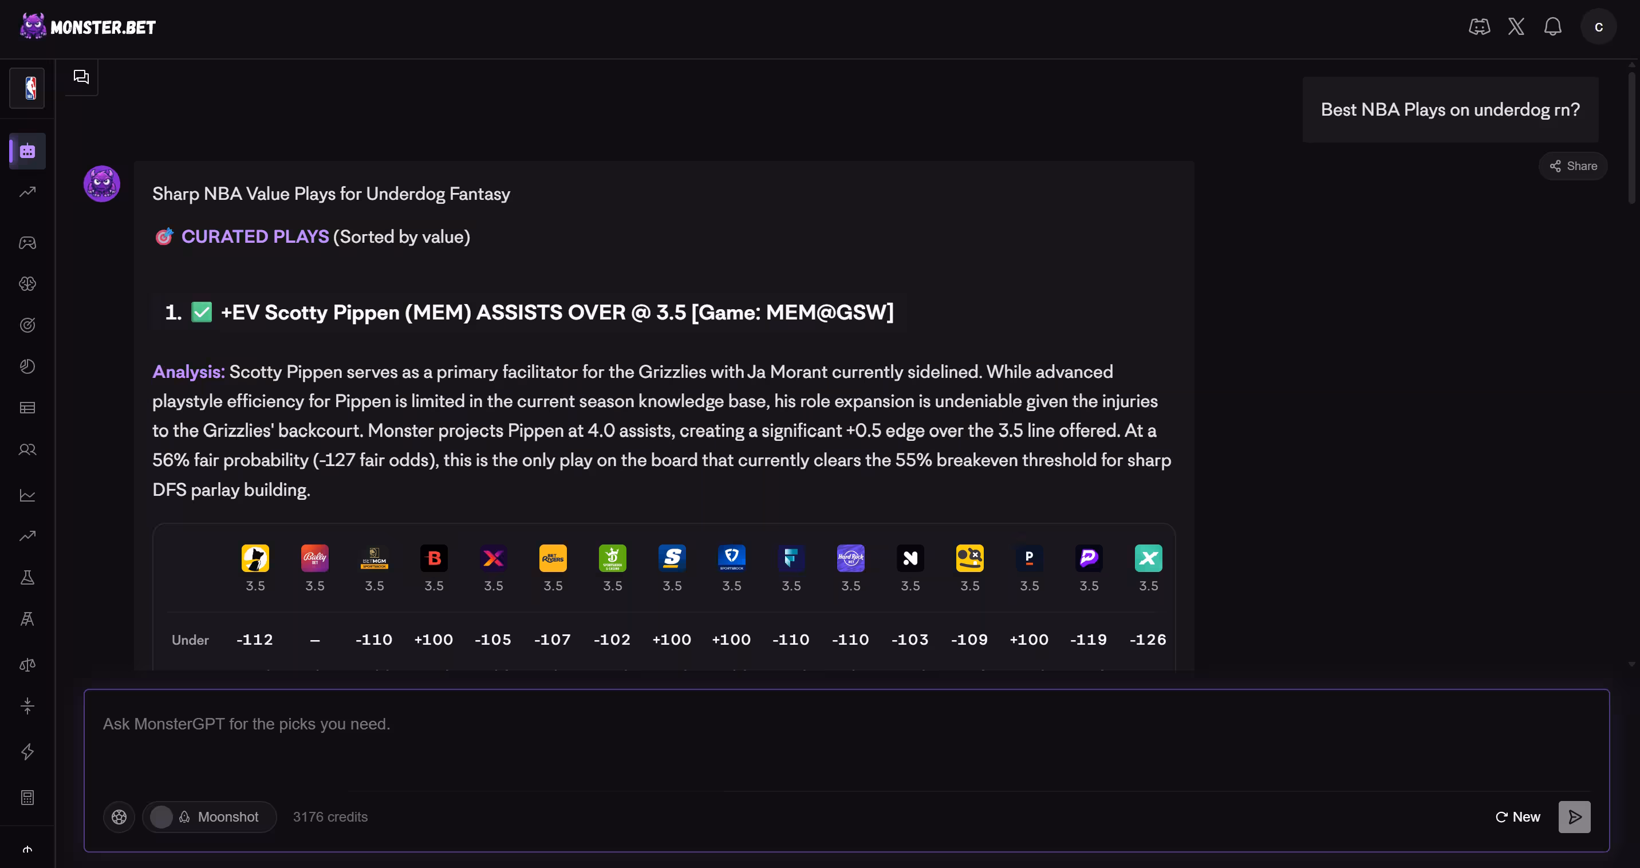Click the BetMGM sportsbook logo
1640x868 pixels.
click(x=374, y=558)
